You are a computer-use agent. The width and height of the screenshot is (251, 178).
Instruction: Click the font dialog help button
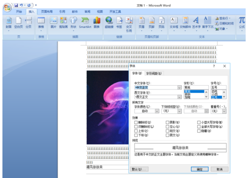pos(214,66)
